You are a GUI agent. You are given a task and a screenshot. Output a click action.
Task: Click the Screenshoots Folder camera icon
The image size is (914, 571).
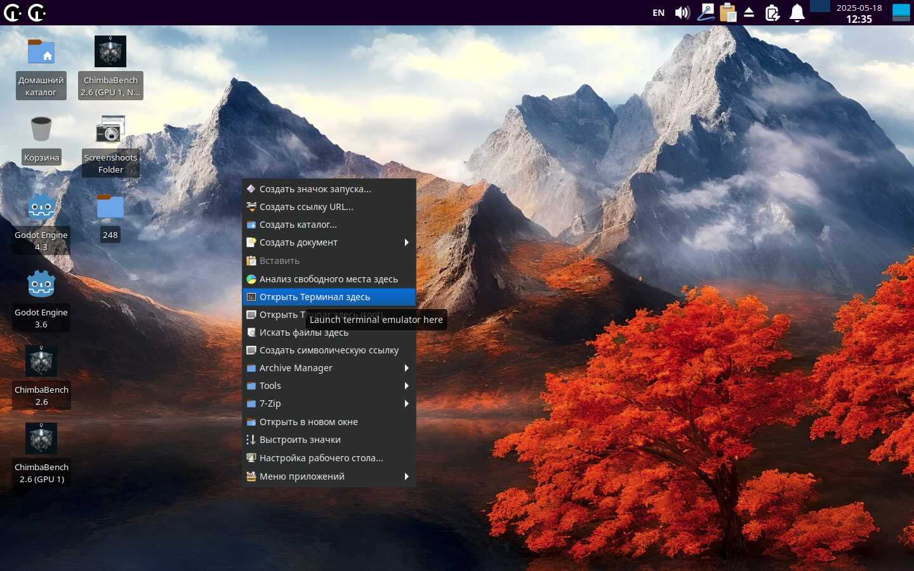(110, 130)
